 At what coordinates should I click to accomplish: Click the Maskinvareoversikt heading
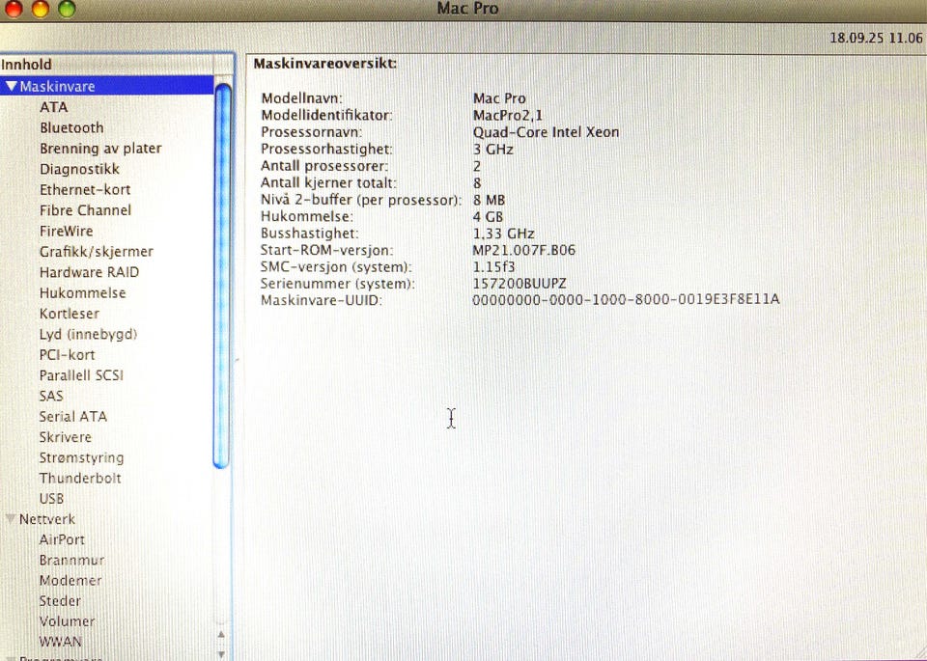325,64
